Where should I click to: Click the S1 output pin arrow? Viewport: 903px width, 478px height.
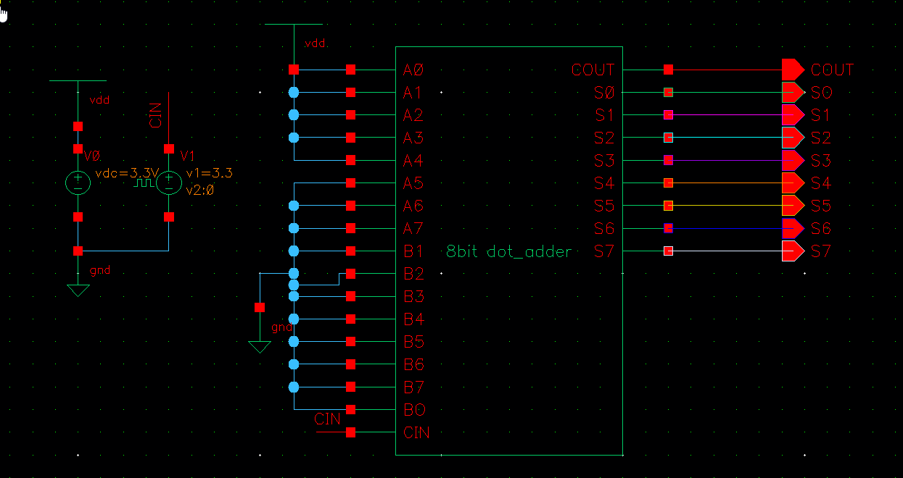[793, 115]
